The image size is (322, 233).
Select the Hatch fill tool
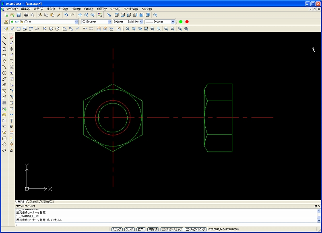point(4,103)
